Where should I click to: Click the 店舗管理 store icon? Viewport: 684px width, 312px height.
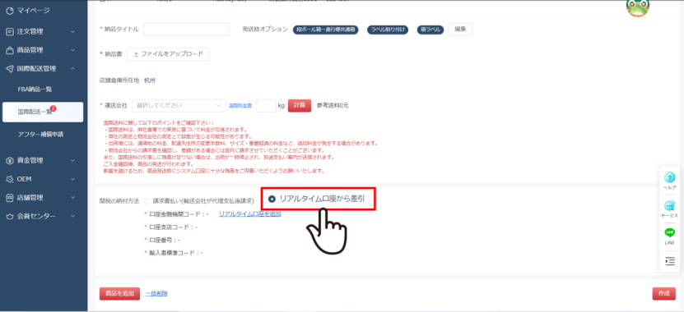click(x=10, y=198)
